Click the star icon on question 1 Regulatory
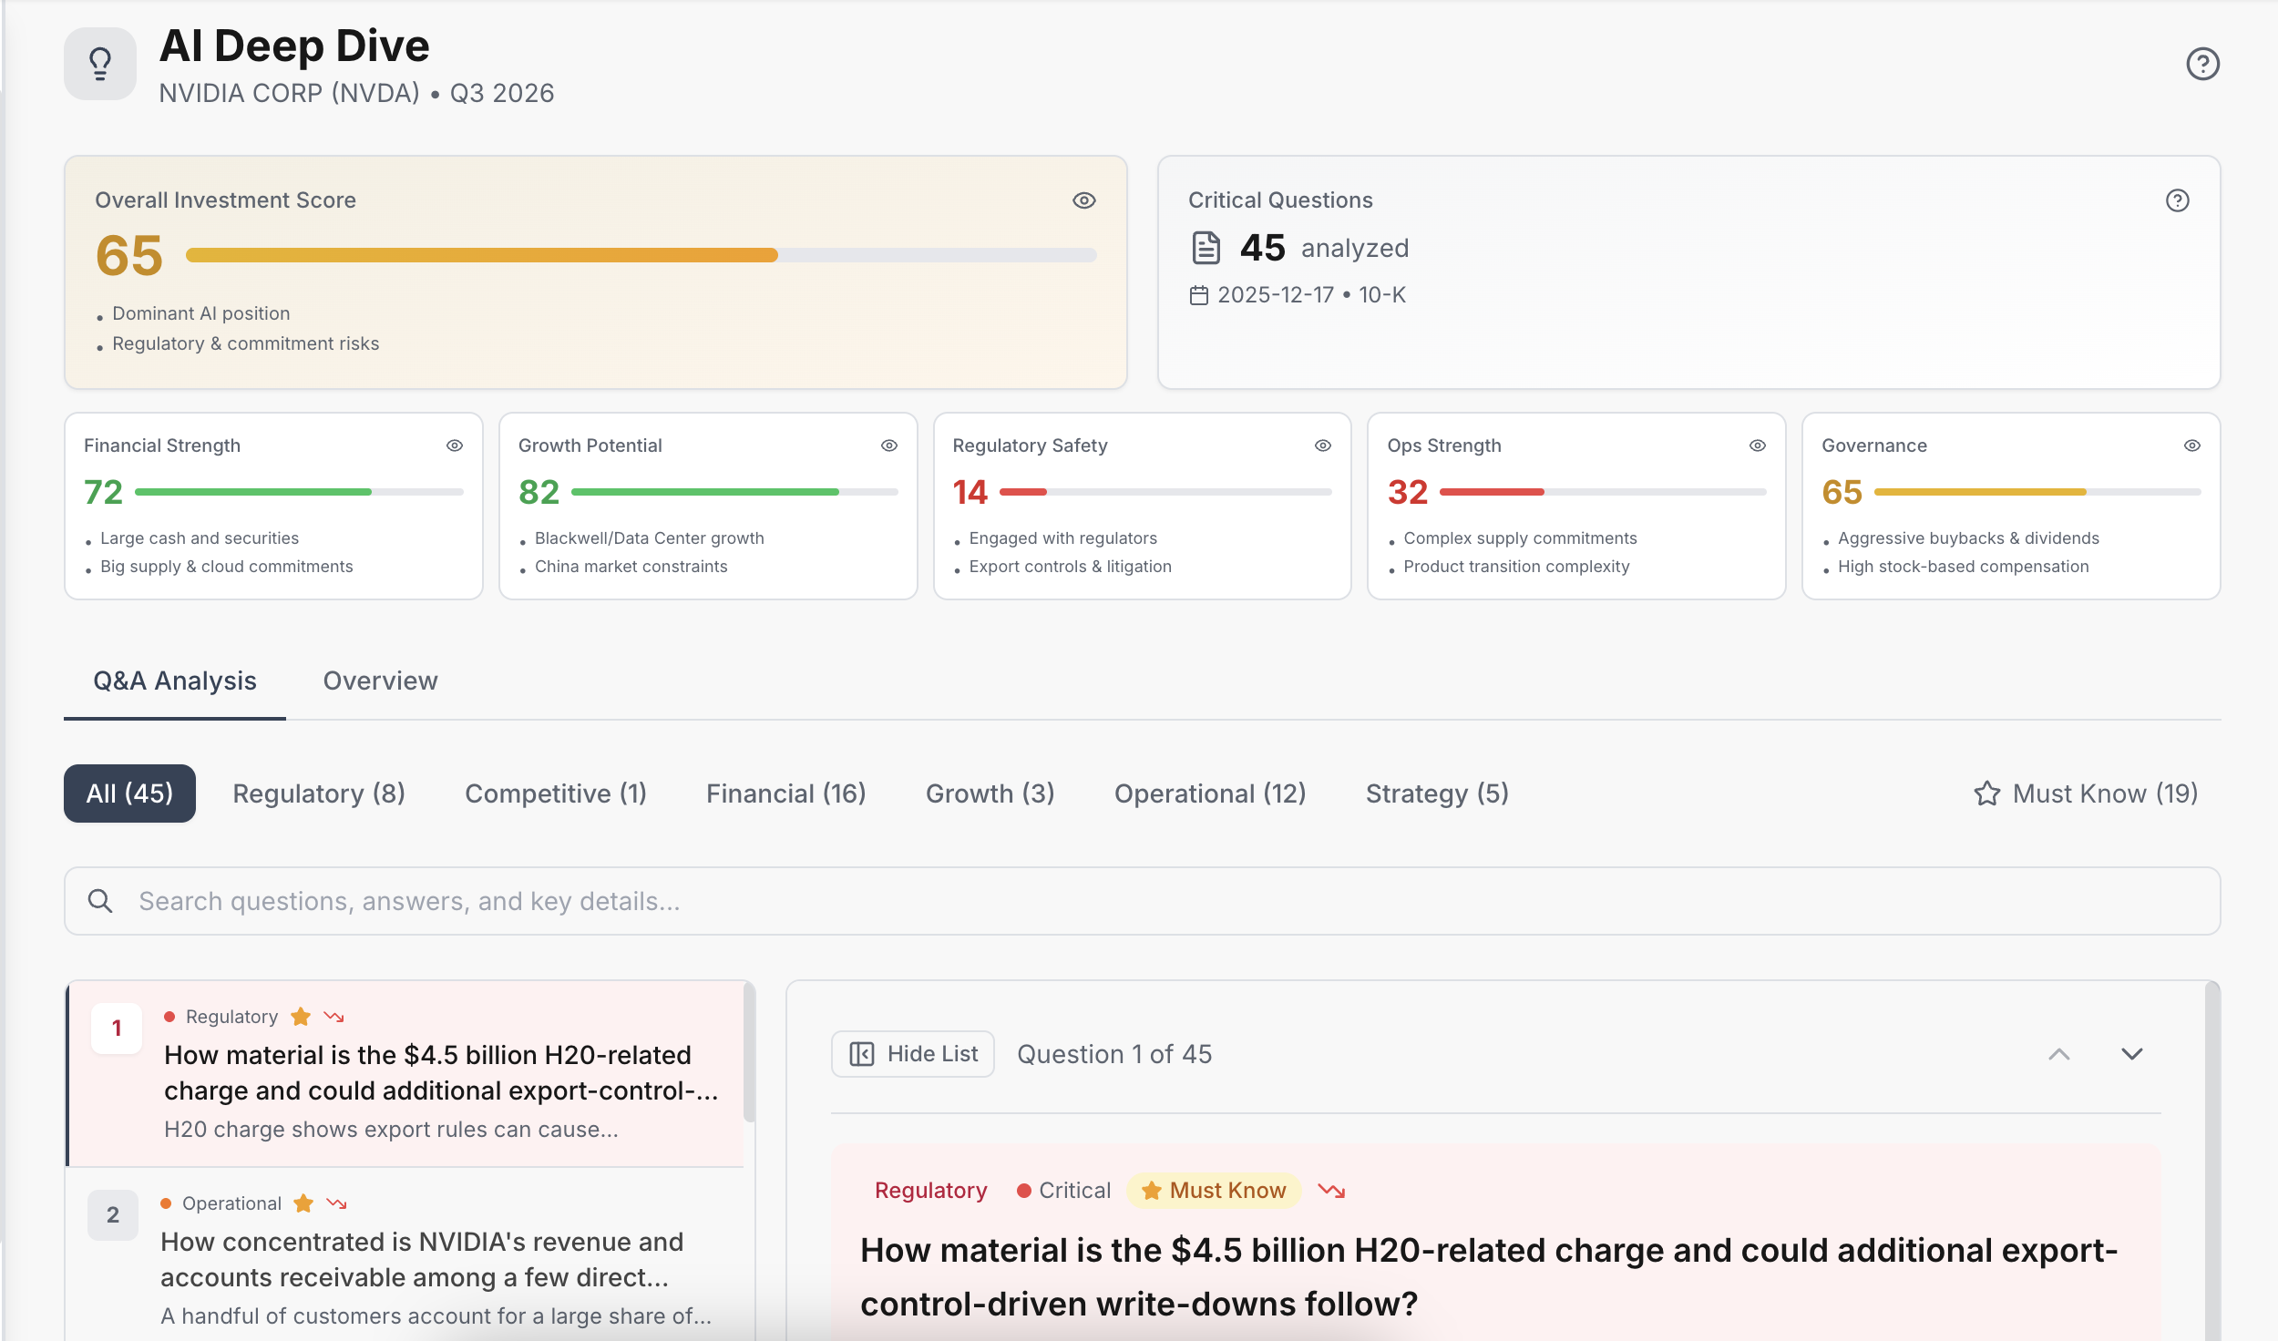The width and height of the screenshot is (2278, 1341). click(298, 1016)
